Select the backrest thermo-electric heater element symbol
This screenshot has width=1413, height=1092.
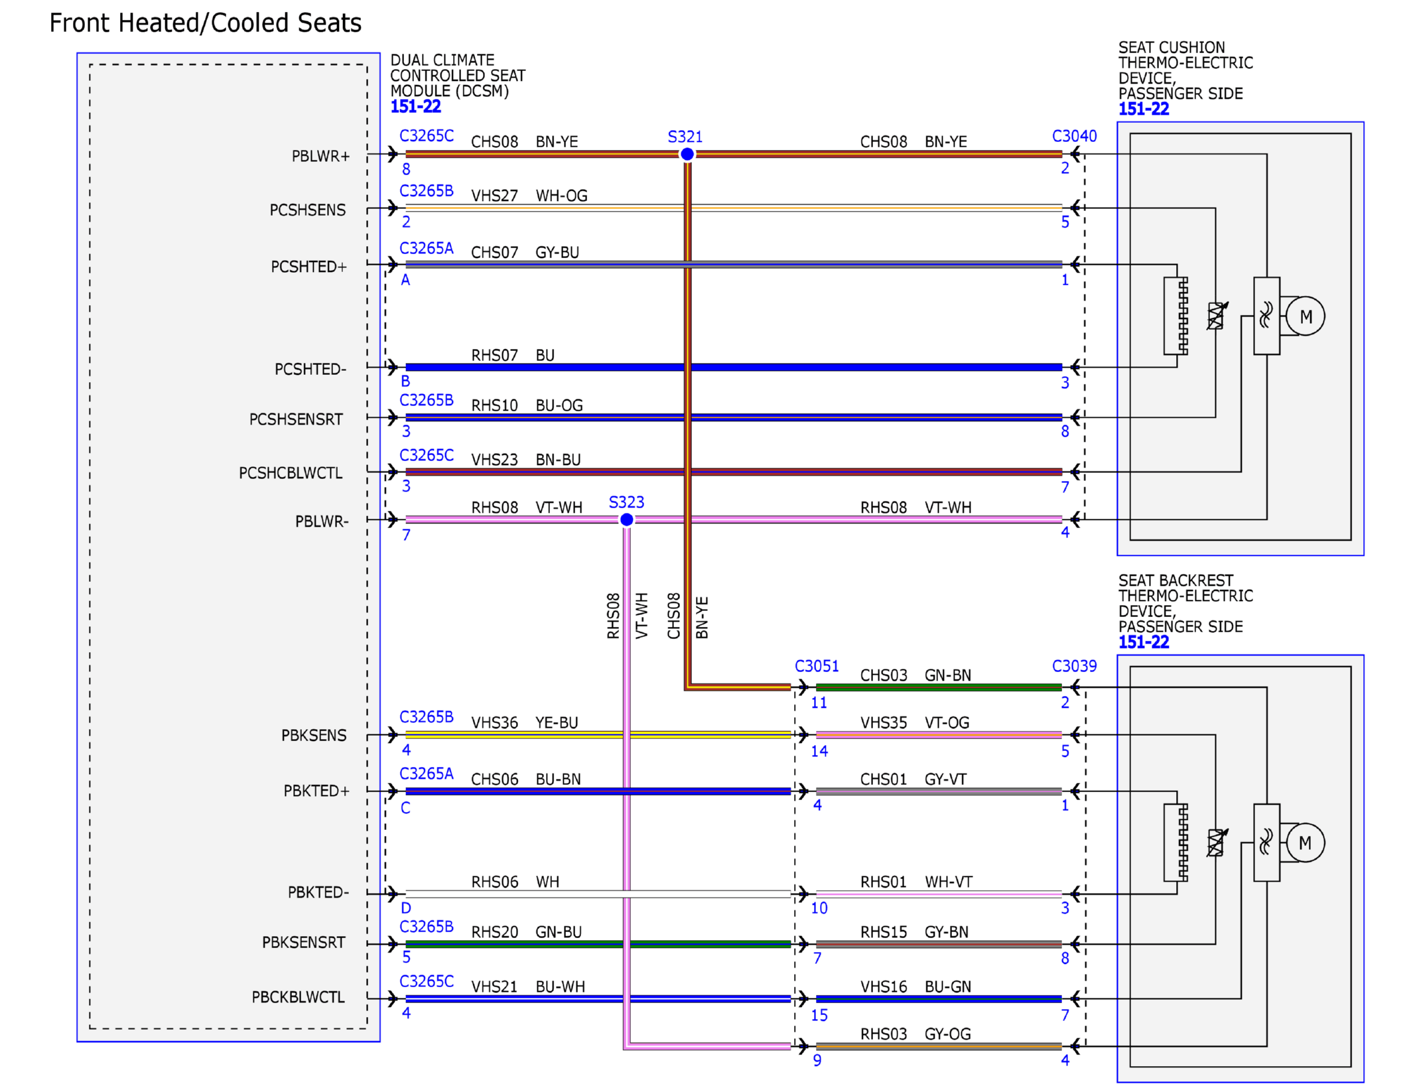point(1176,843)
